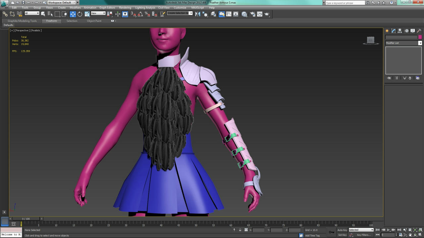Viewport: 424px width, 238px height.
Task: Switch to the Graphite Modeling Tools tab
Action: coord(22,21)
